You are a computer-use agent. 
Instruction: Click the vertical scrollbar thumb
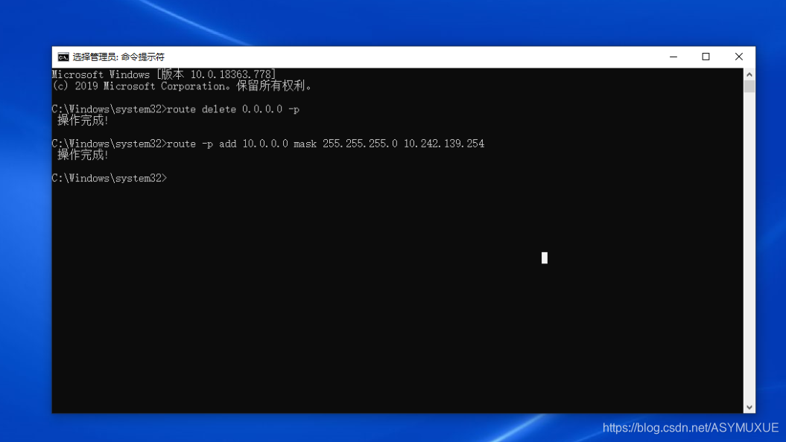[749, 86]
